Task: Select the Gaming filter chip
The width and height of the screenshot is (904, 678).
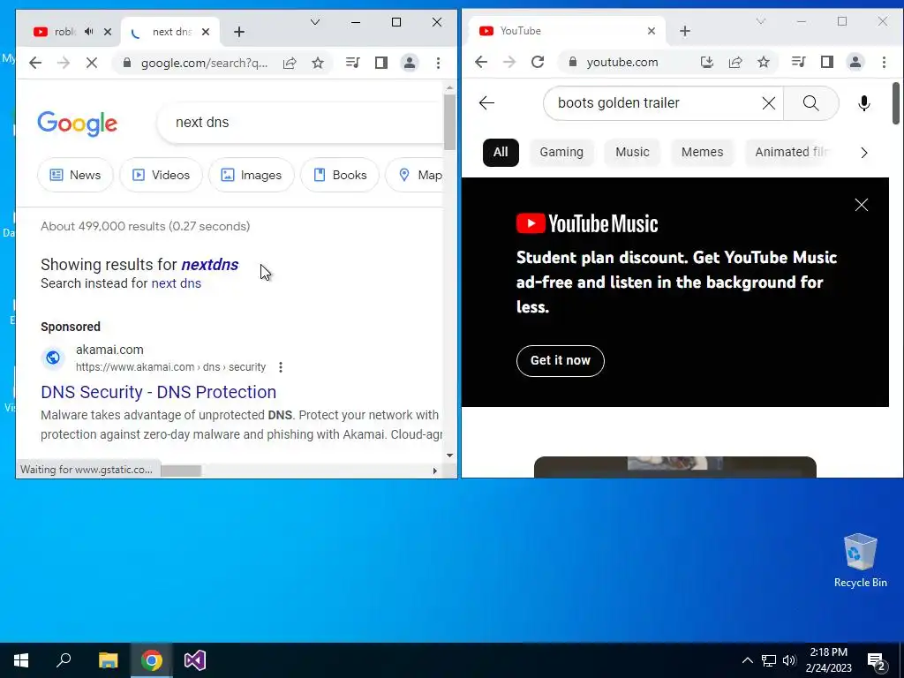Action: pos(561,152)
